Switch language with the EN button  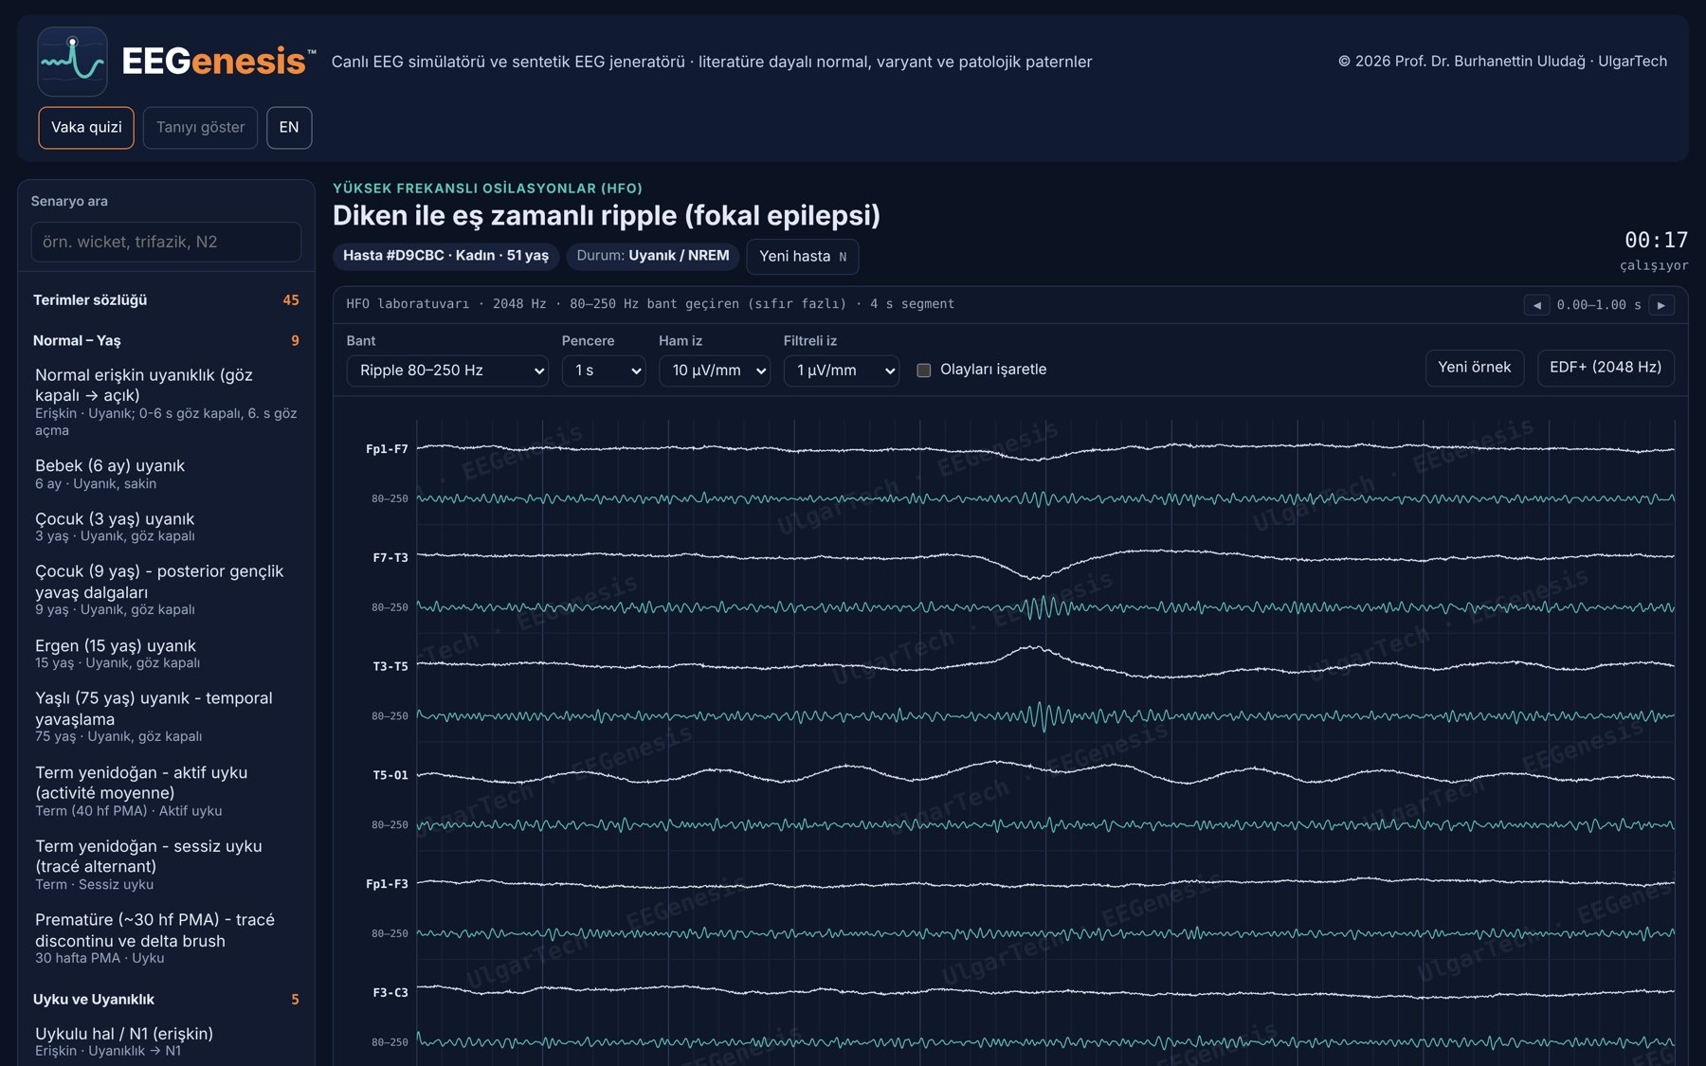(289, 128)
